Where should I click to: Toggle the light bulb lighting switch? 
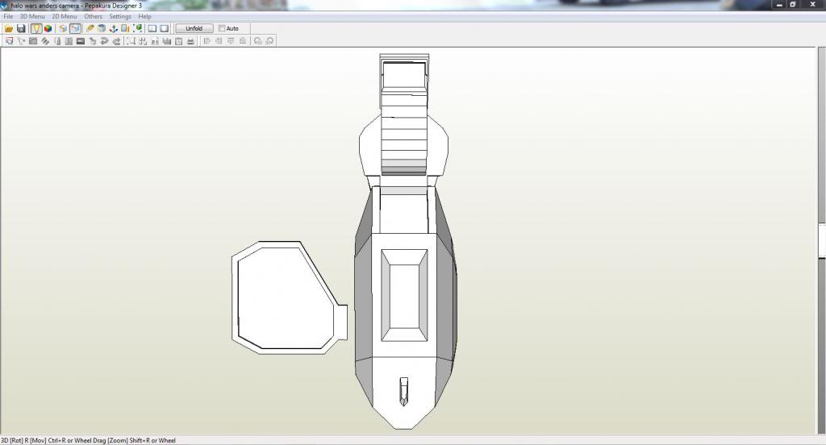click(35, 28)
